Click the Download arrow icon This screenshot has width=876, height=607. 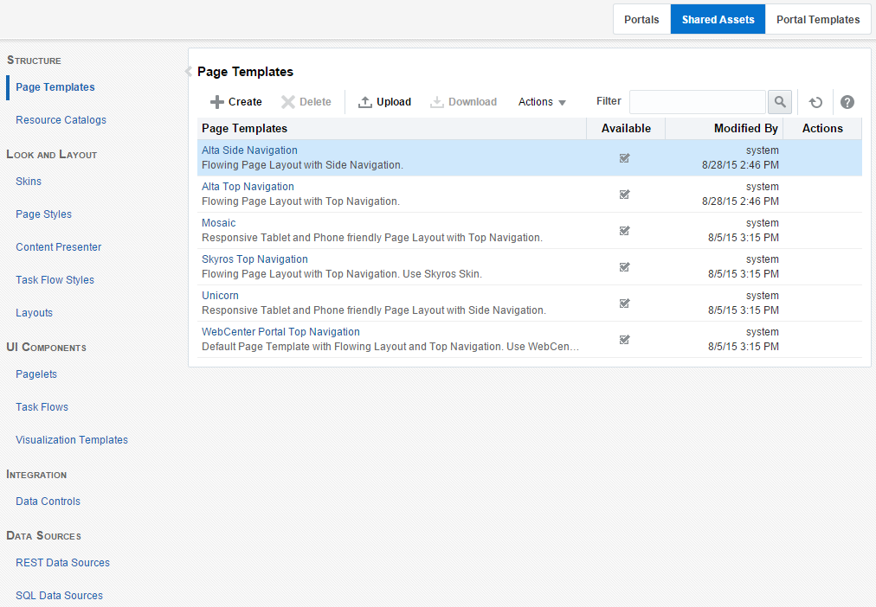[x=437, y=102]
